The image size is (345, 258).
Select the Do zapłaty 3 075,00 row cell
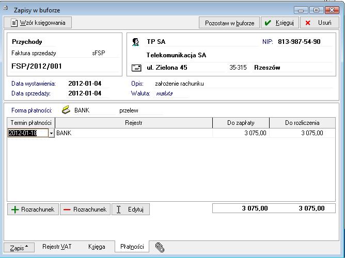click(241, 133)
